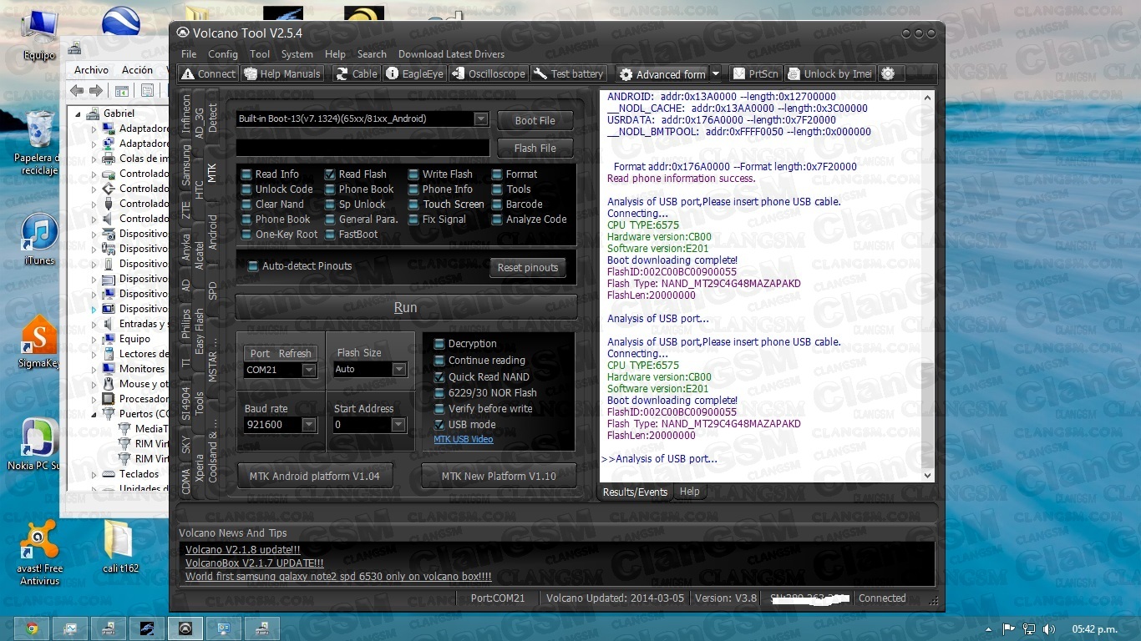Uncheck the Read Flash option
Image resolution: width=1141 pixels, height=641 pixels.
[330, 174]
